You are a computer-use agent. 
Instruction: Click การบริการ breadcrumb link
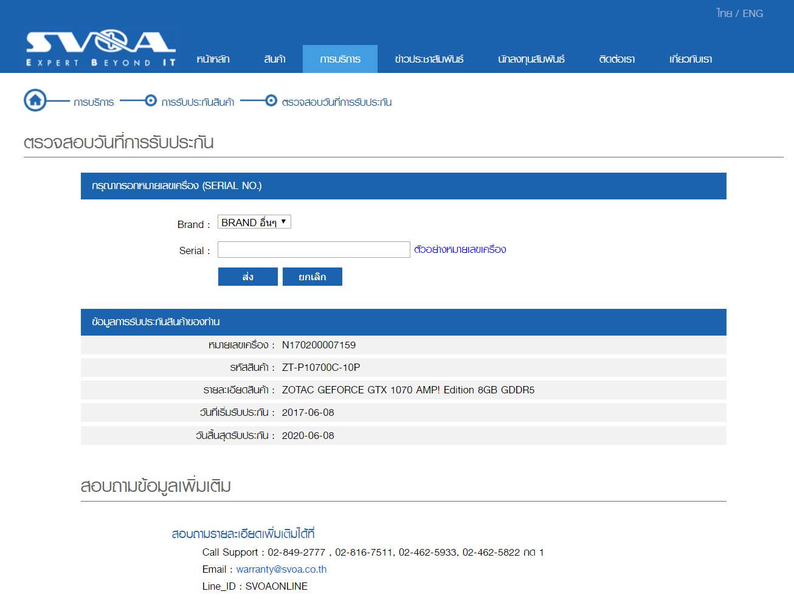pyautogui.click(x=94, y=102)
